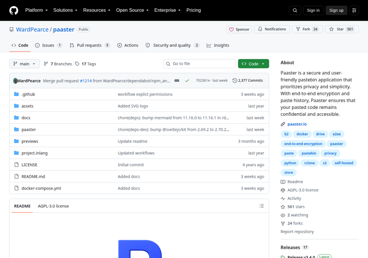The width and height of the screenshot is (368, 258).
Task: Focus the Go to file field
Action: [199, 64]
